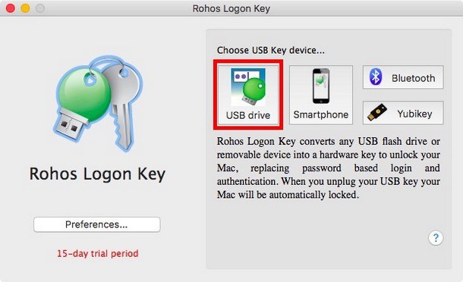The width and height of the screenshot is (463, 282).
Task: Click the grayed-out zoom window button
Action: tap(40, 8)
